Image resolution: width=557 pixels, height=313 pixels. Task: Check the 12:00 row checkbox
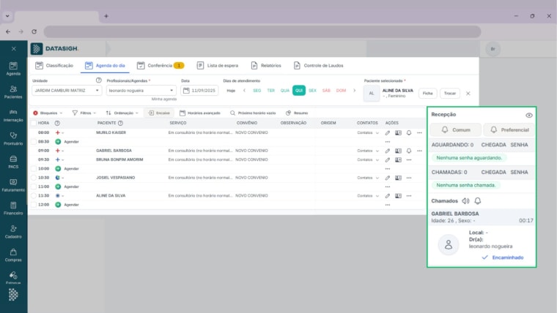coord(34,205)
